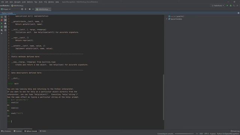Image resolution: width=240 pixels, height=135 pixels.
Task: Open the VCS menu
Action: coord(45,2)
